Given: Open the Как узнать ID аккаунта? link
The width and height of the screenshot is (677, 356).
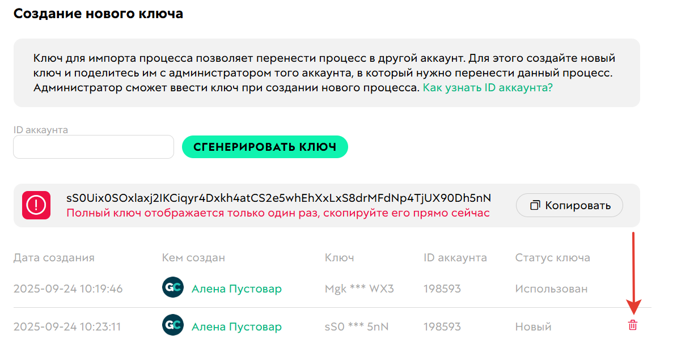Looking at the screenshot, I should tap(487, 88).
